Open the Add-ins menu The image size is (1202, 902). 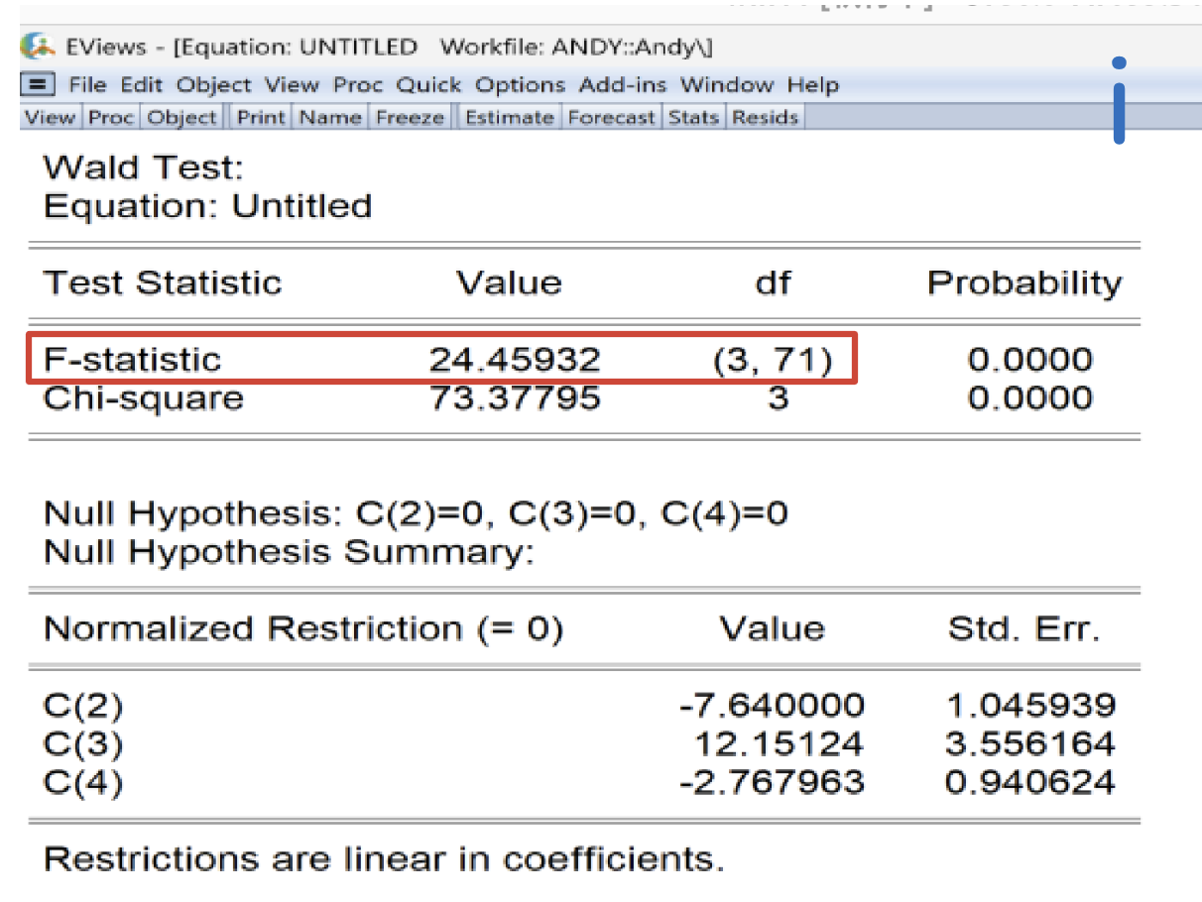[623, 85]
